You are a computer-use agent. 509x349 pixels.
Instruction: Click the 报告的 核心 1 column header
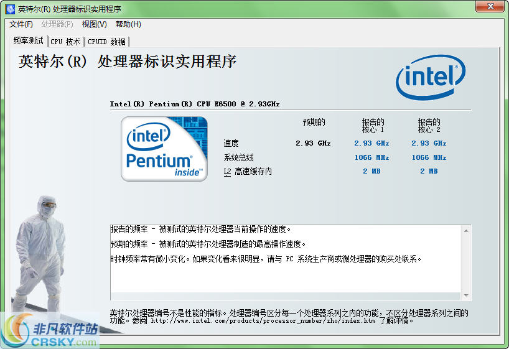(x=373, y=126)
